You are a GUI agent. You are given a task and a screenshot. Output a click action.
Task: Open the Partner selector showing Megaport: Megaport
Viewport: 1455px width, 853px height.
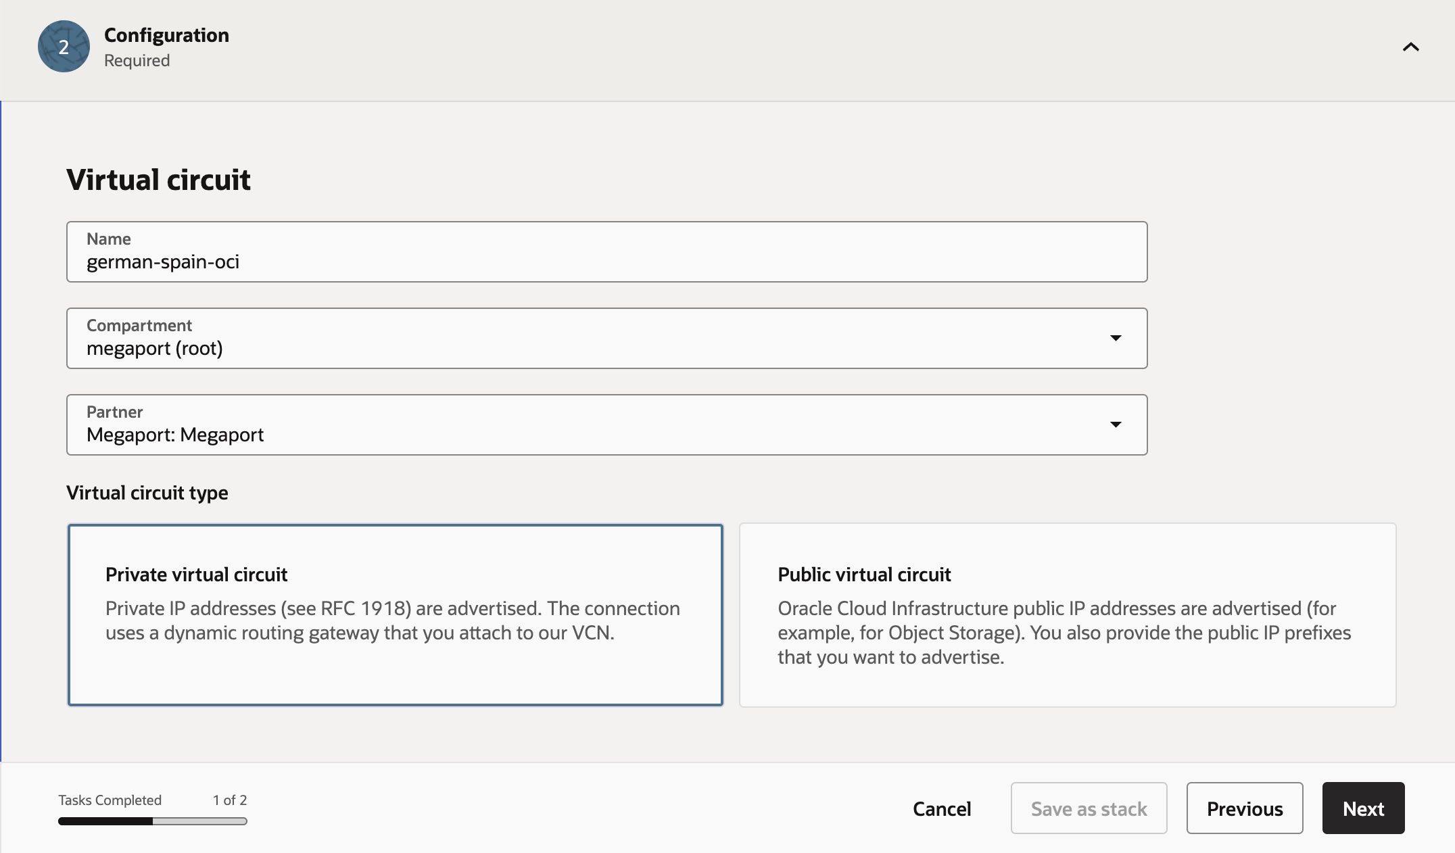(x=606, y=424)
